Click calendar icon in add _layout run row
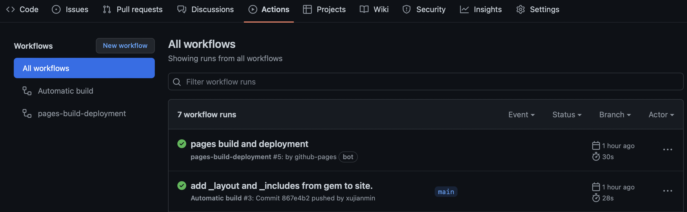This screenshot has height=212, width=687. click(596, 187)
